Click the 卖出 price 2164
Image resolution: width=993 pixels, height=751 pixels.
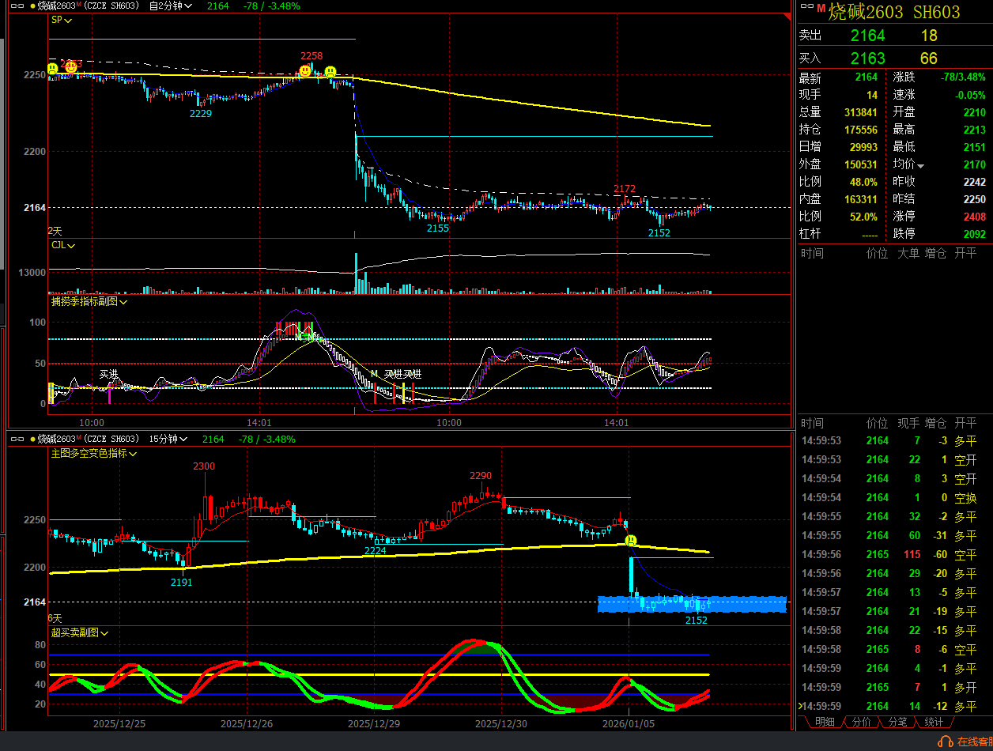click(867, 36)
